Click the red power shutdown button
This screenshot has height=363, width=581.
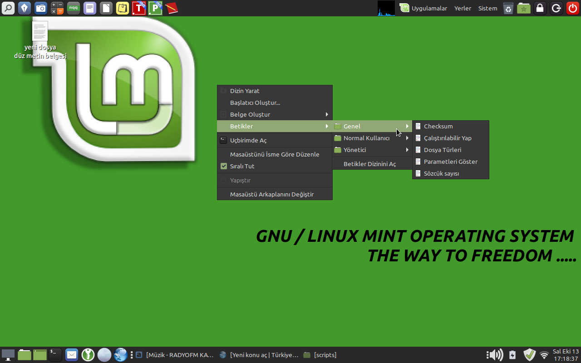572,8
